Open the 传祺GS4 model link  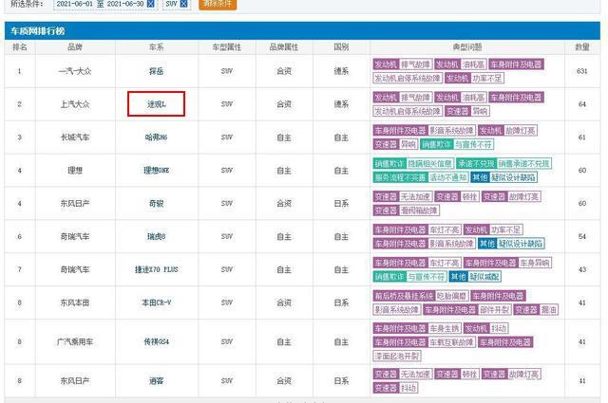(156, 339)
